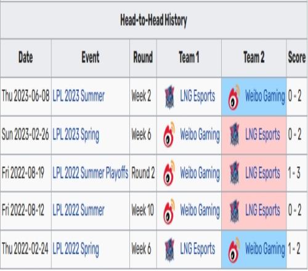Click LNG Esports logo in 2022-08-12 row
The width and height of the screenshot is (308, 271).
point(234,211)
